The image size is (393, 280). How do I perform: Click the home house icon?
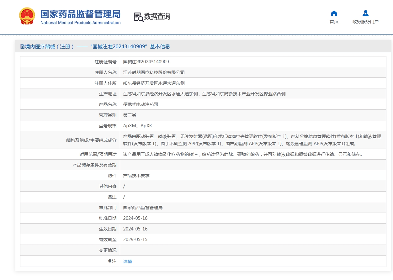click(334, 13)
